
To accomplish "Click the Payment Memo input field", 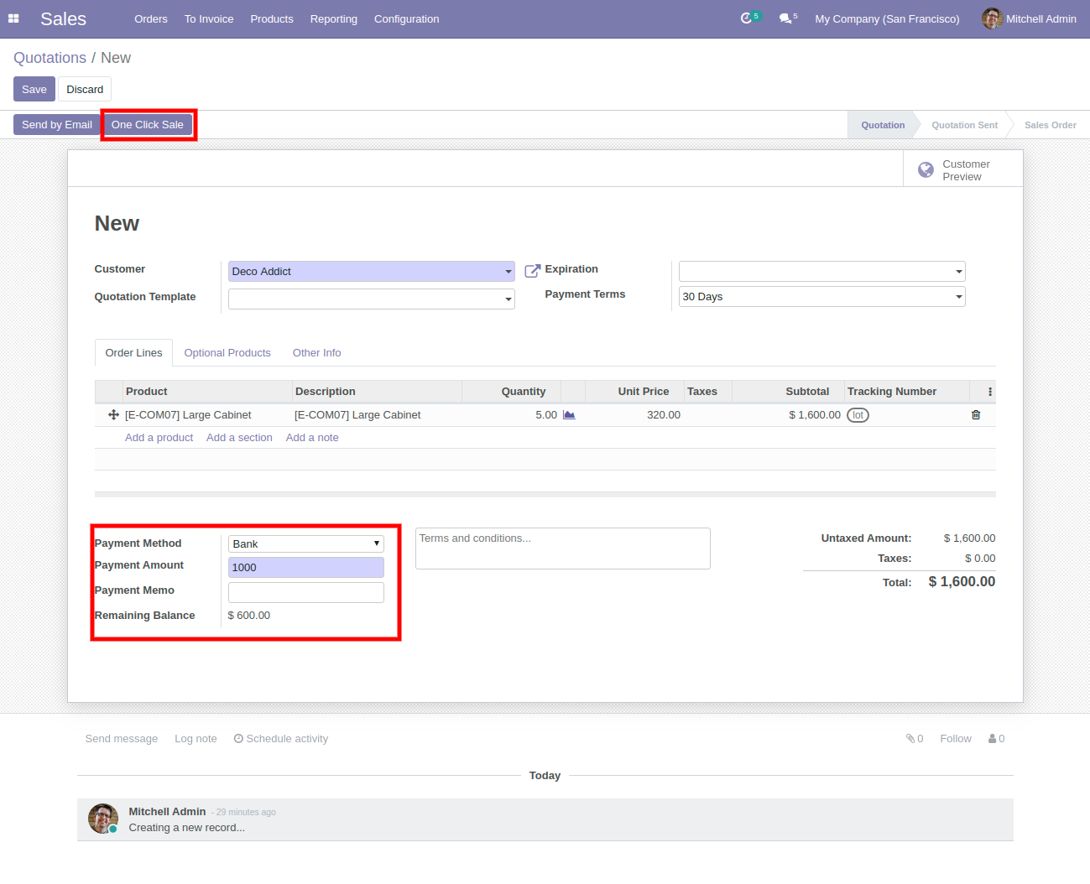I will pyautogui.click(x=305, y=593).
